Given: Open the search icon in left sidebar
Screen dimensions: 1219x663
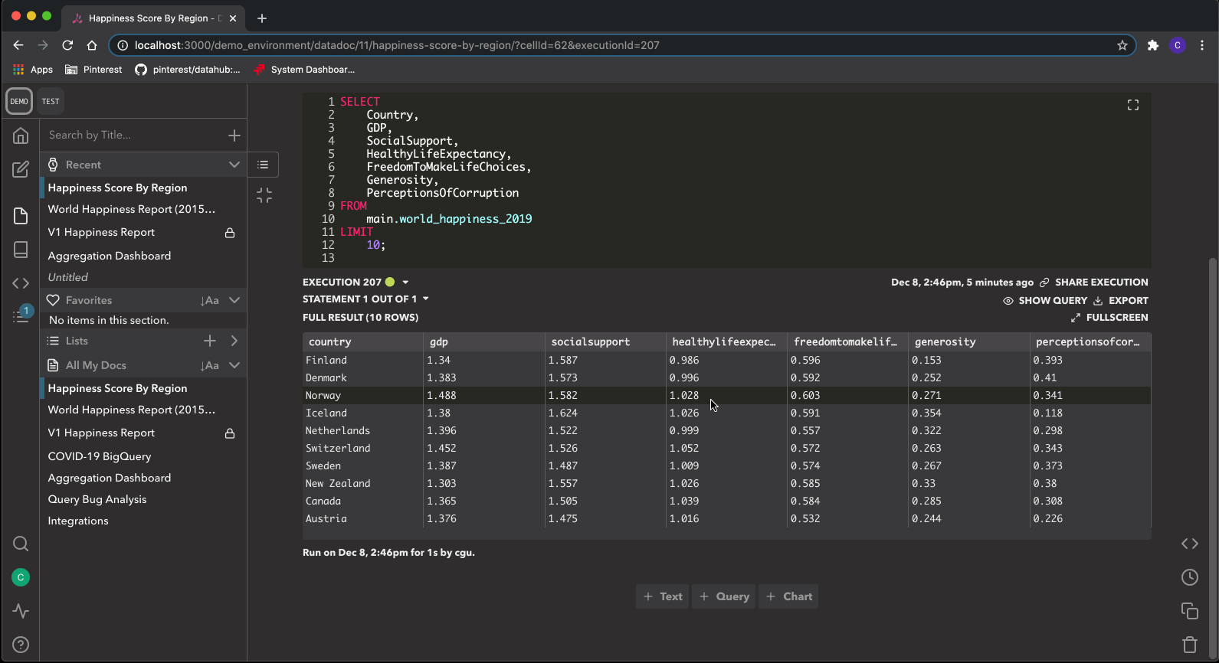Looking at the screenshot, I should (x=21, y=544).
